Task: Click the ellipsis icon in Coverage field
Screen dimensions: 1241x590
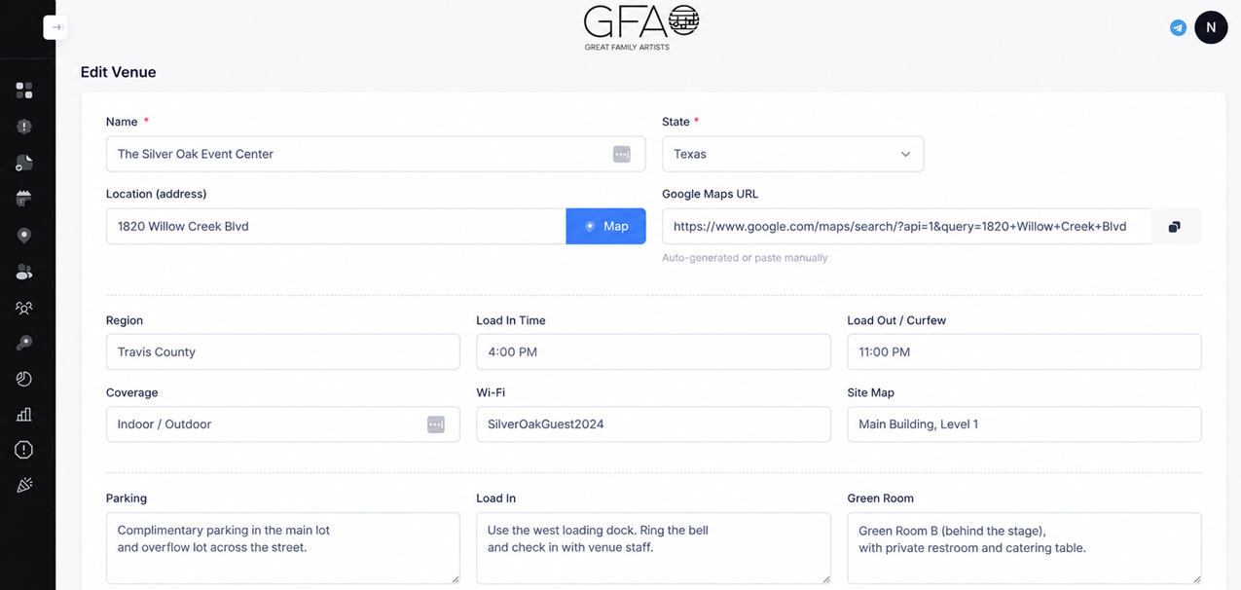Action: 436,424
